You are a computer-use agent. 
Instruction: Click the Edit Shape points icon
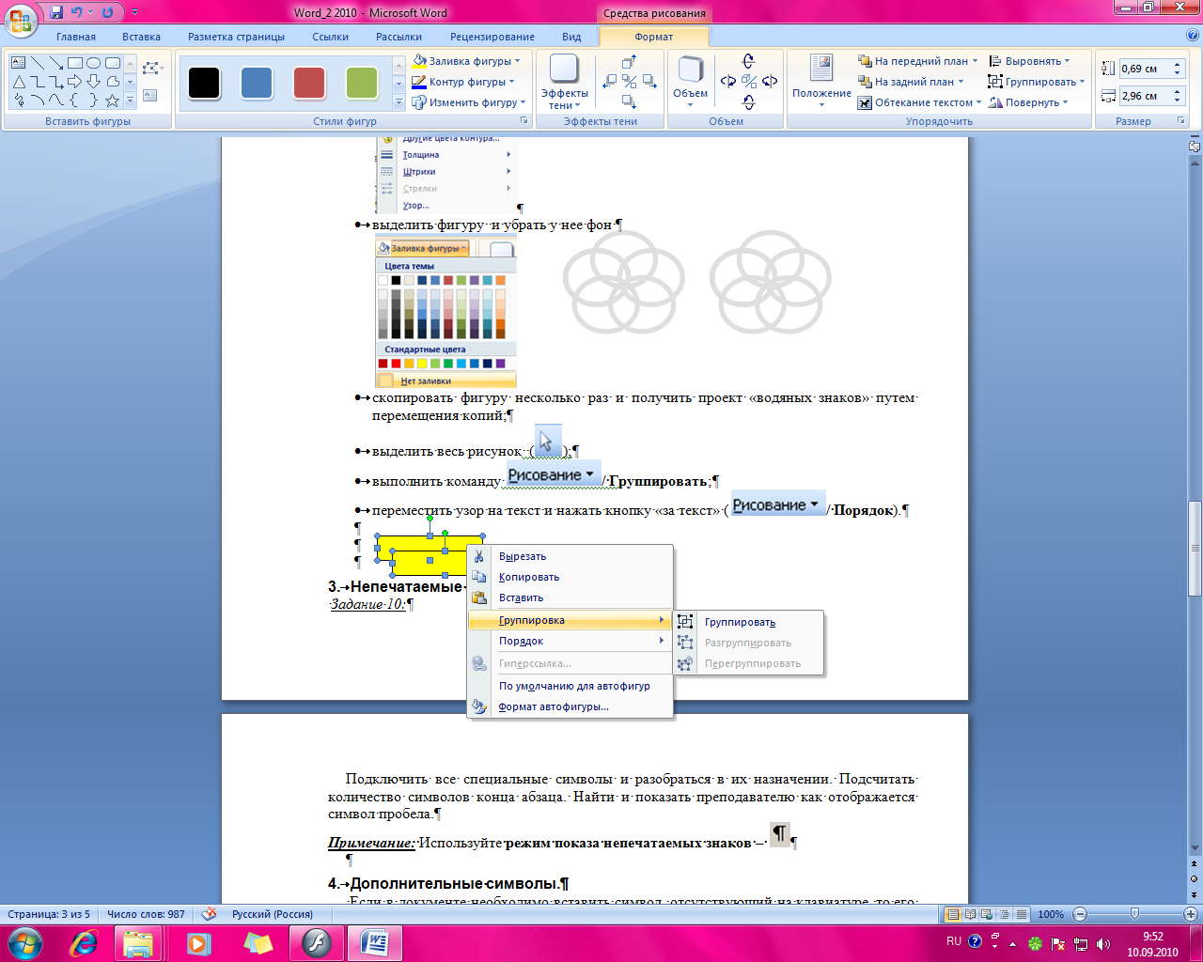pyautogui.click(x=152, y=69)
